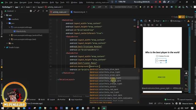The height and width of the screenshot is (110, 196).
Task: Open the Build menu
Action: pyautogui.click(x=52, y=2)
